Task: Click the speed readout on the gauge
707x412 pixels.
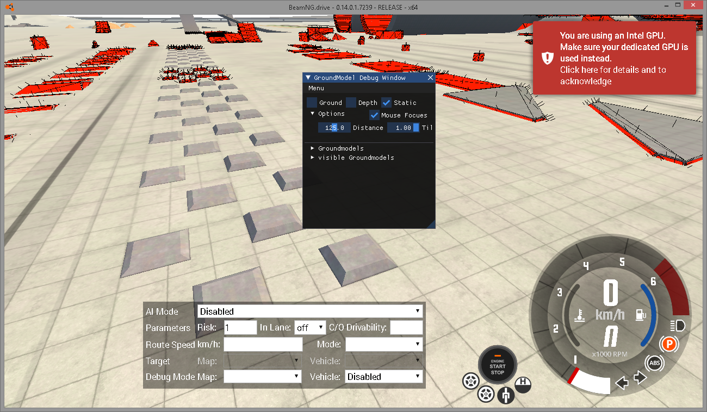Action: [x=611, y=294]
